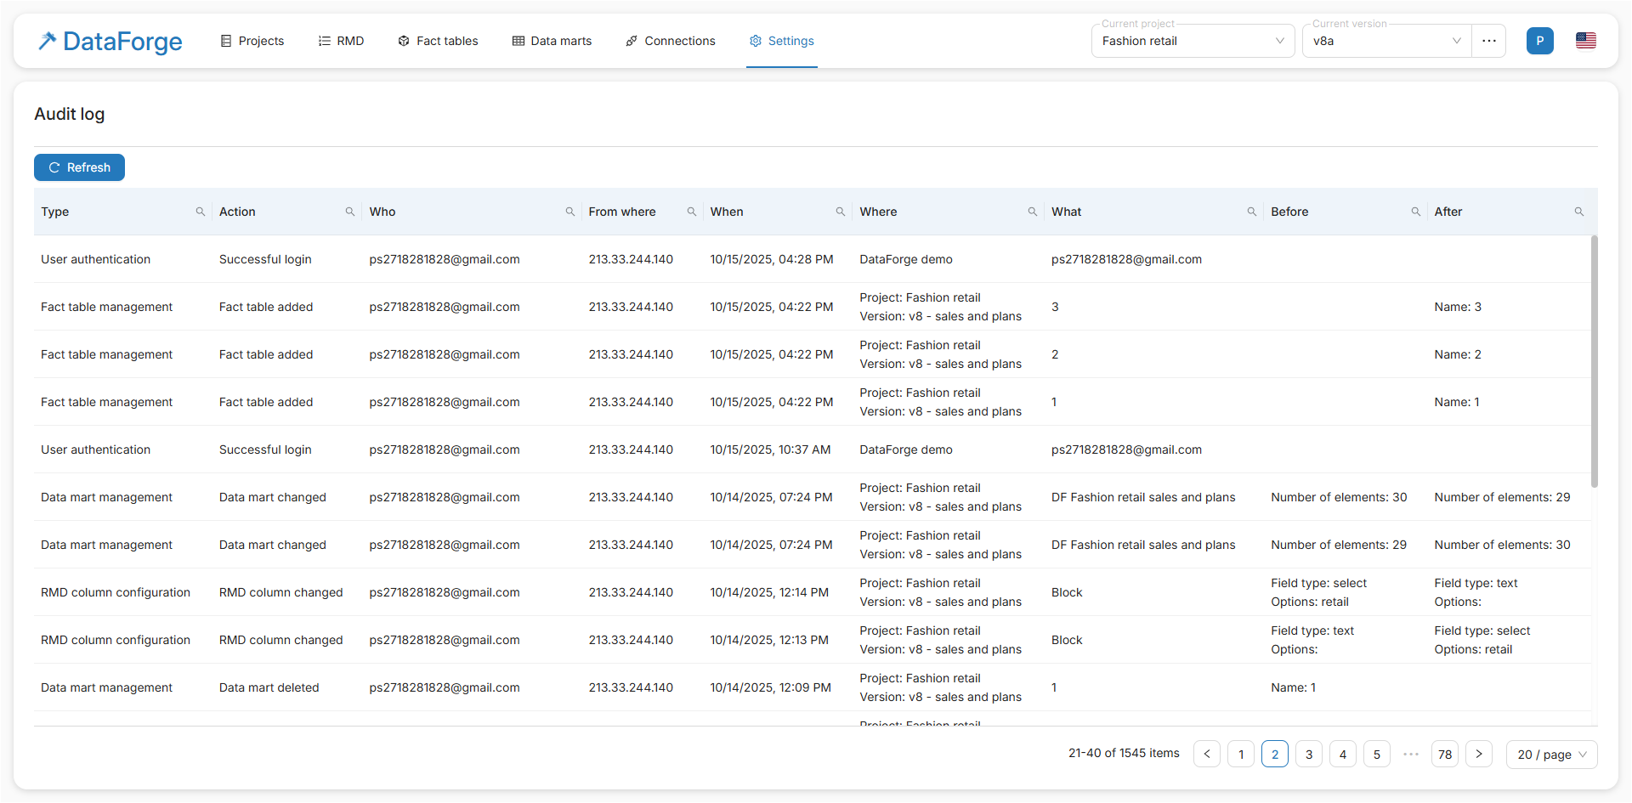This screenshot has height=803, width=1632.
Task: Open the Current version v8a dropdown
Action: [1386, 41]
